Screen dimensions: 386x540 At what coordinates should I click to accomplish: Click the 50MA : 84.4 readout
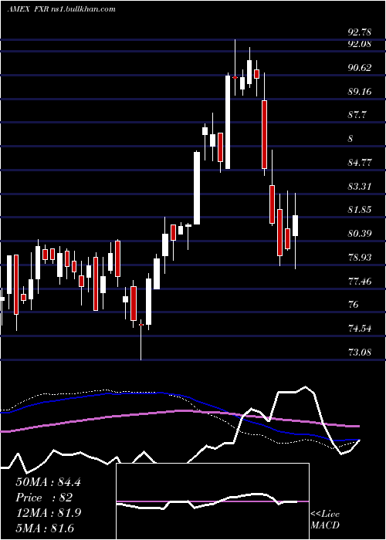pyautogui.click(x=48, y=482)
